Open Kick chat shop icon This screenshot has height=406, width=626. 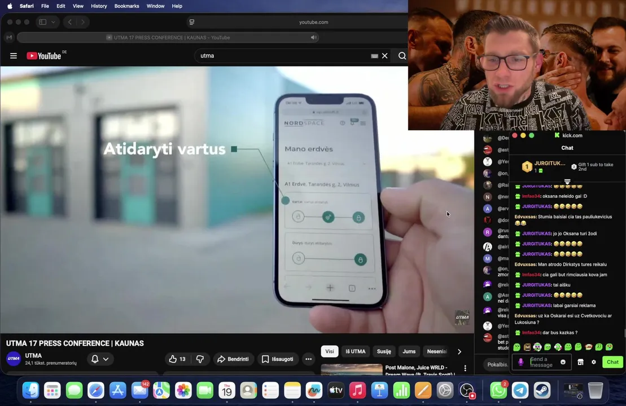point(580,362)
